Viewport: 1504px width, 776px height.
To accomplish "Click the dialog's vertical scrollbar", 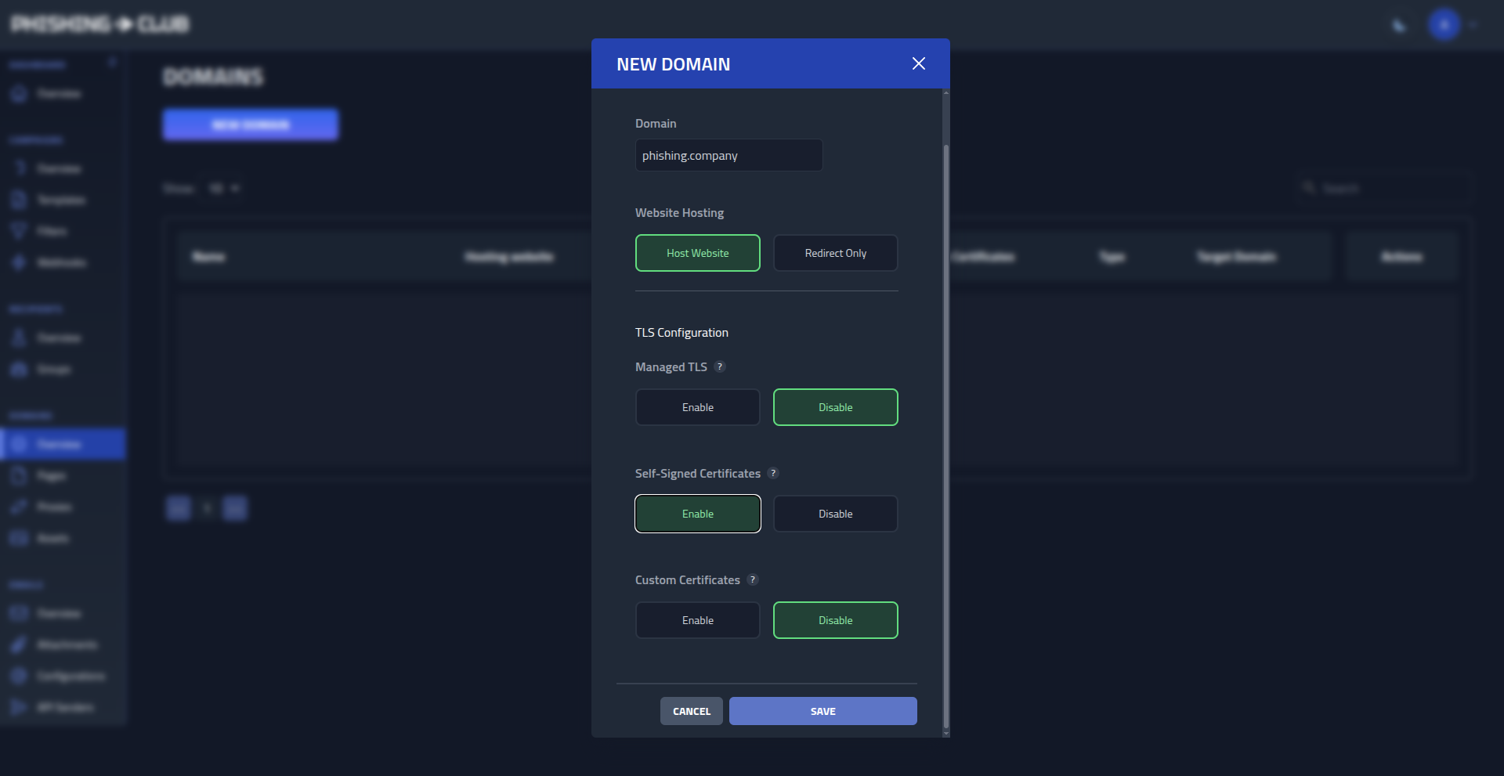I will pos(945,435).
